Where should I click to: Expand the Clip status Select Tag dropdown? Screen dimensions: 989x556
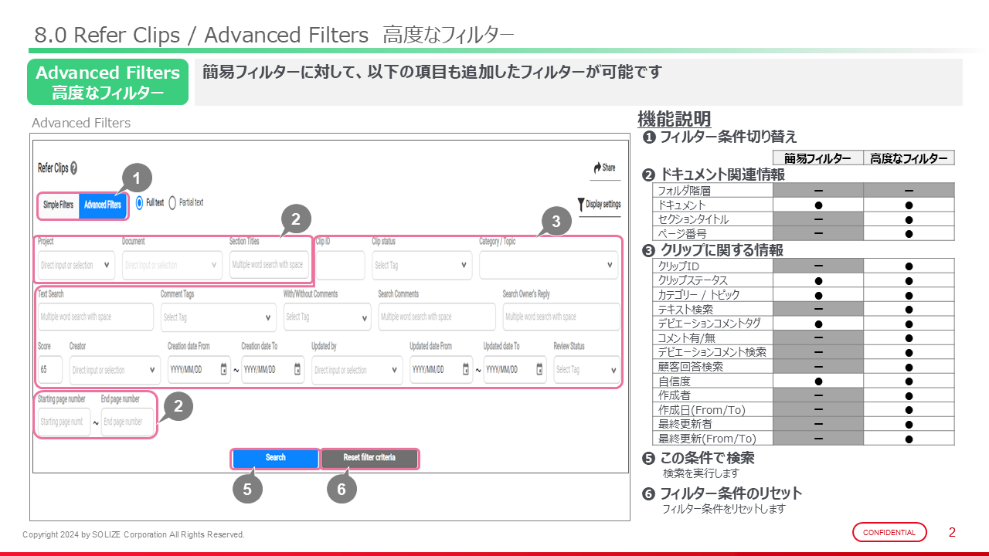pyautogui.click(x=420, y=265)
